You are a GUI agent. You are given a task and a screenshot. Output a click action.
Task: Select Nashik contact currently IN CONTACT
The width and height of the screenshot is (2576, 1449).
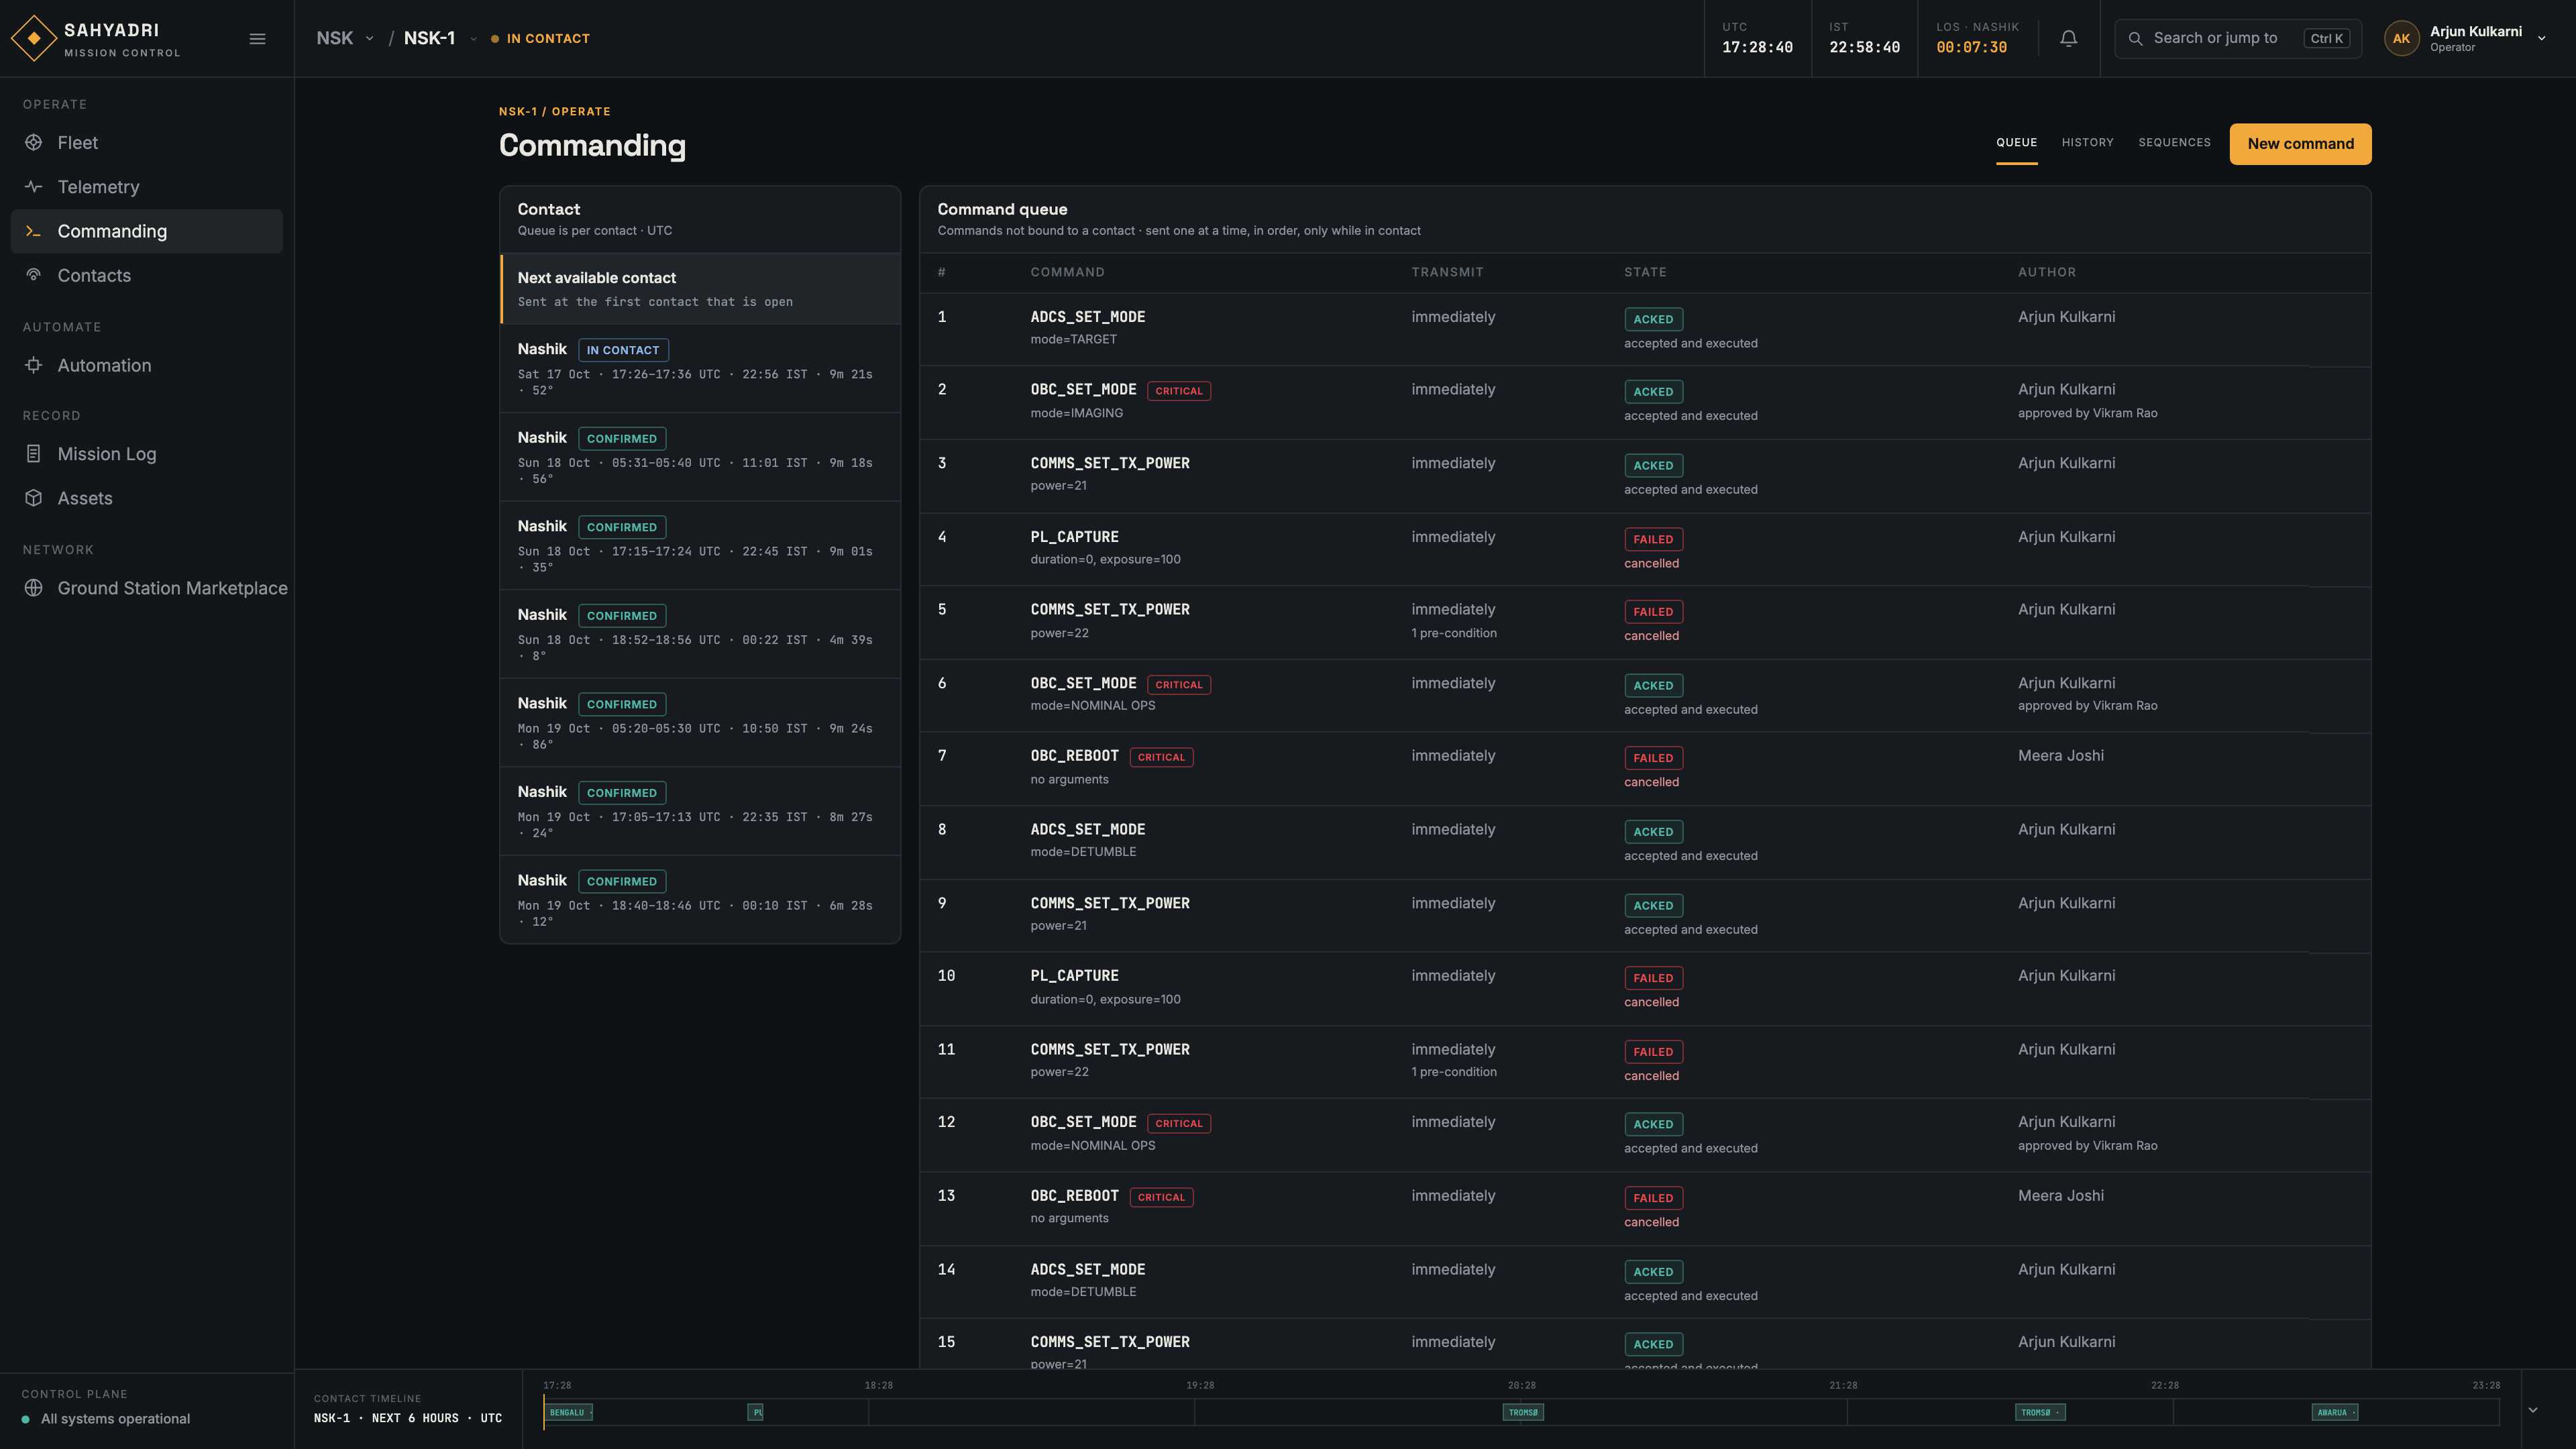click(x=700, y=368)
